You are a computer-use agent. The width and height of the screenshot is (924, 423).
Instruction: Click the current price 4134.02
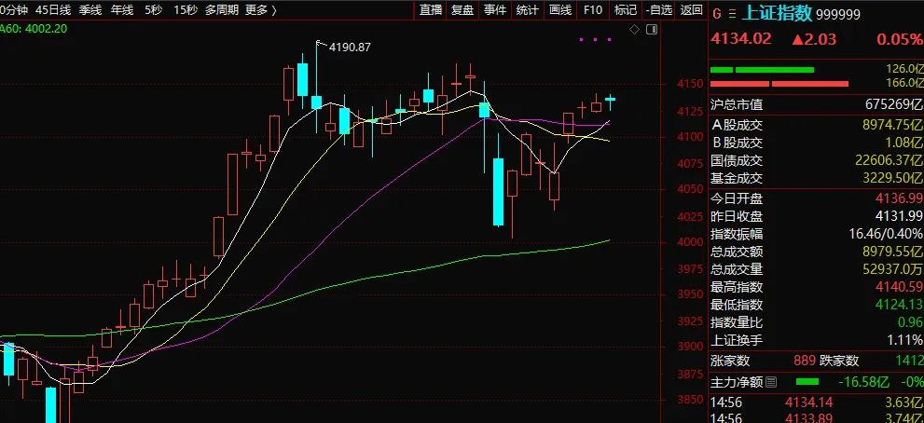point(740,39)
